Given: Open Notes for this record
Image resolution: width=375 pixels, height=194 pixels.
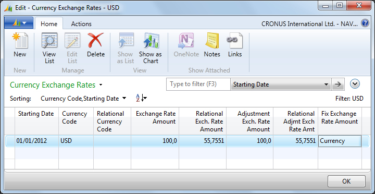Looking at the screenshot, I should point(212,45).
